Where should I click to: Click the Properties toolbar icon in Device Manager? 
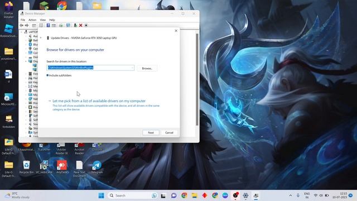point(41,25)
